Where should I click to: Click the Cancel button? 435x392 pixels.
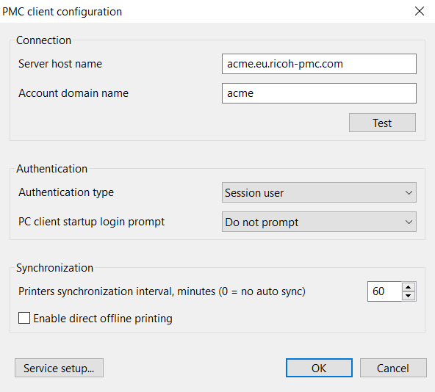coord(393,368)
